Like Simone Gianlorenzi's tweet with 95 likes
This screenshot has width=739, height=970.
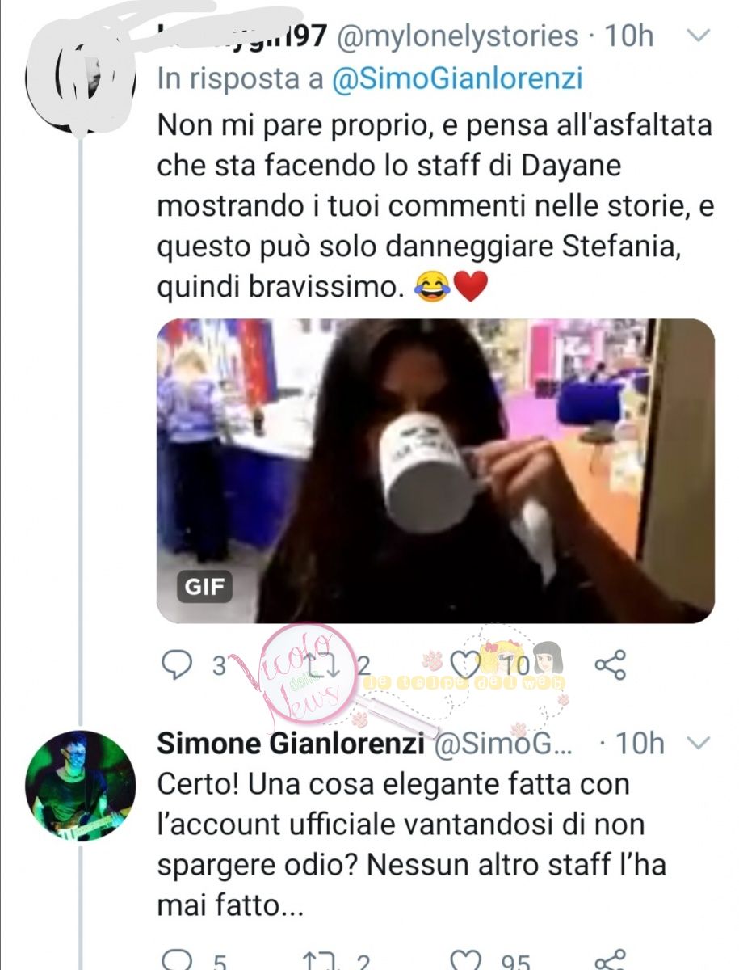(465, 961)
